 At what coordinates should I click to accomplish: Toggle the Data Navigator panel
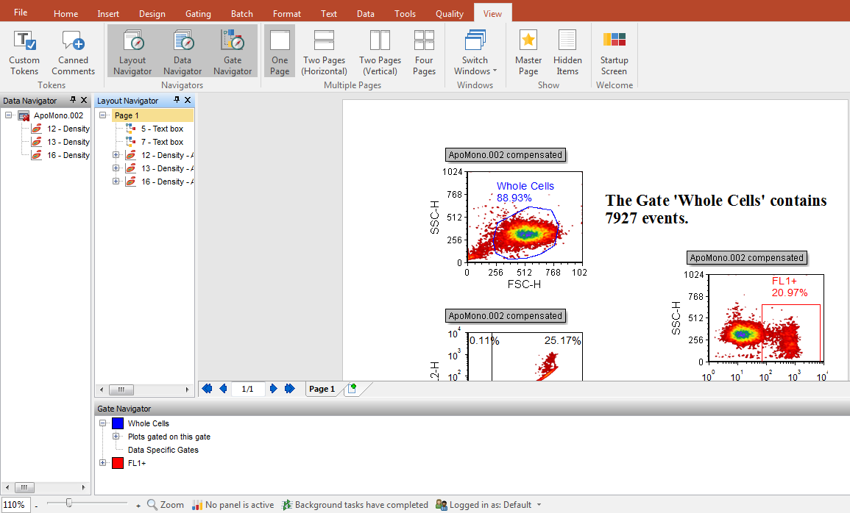(x=183, y=52)
